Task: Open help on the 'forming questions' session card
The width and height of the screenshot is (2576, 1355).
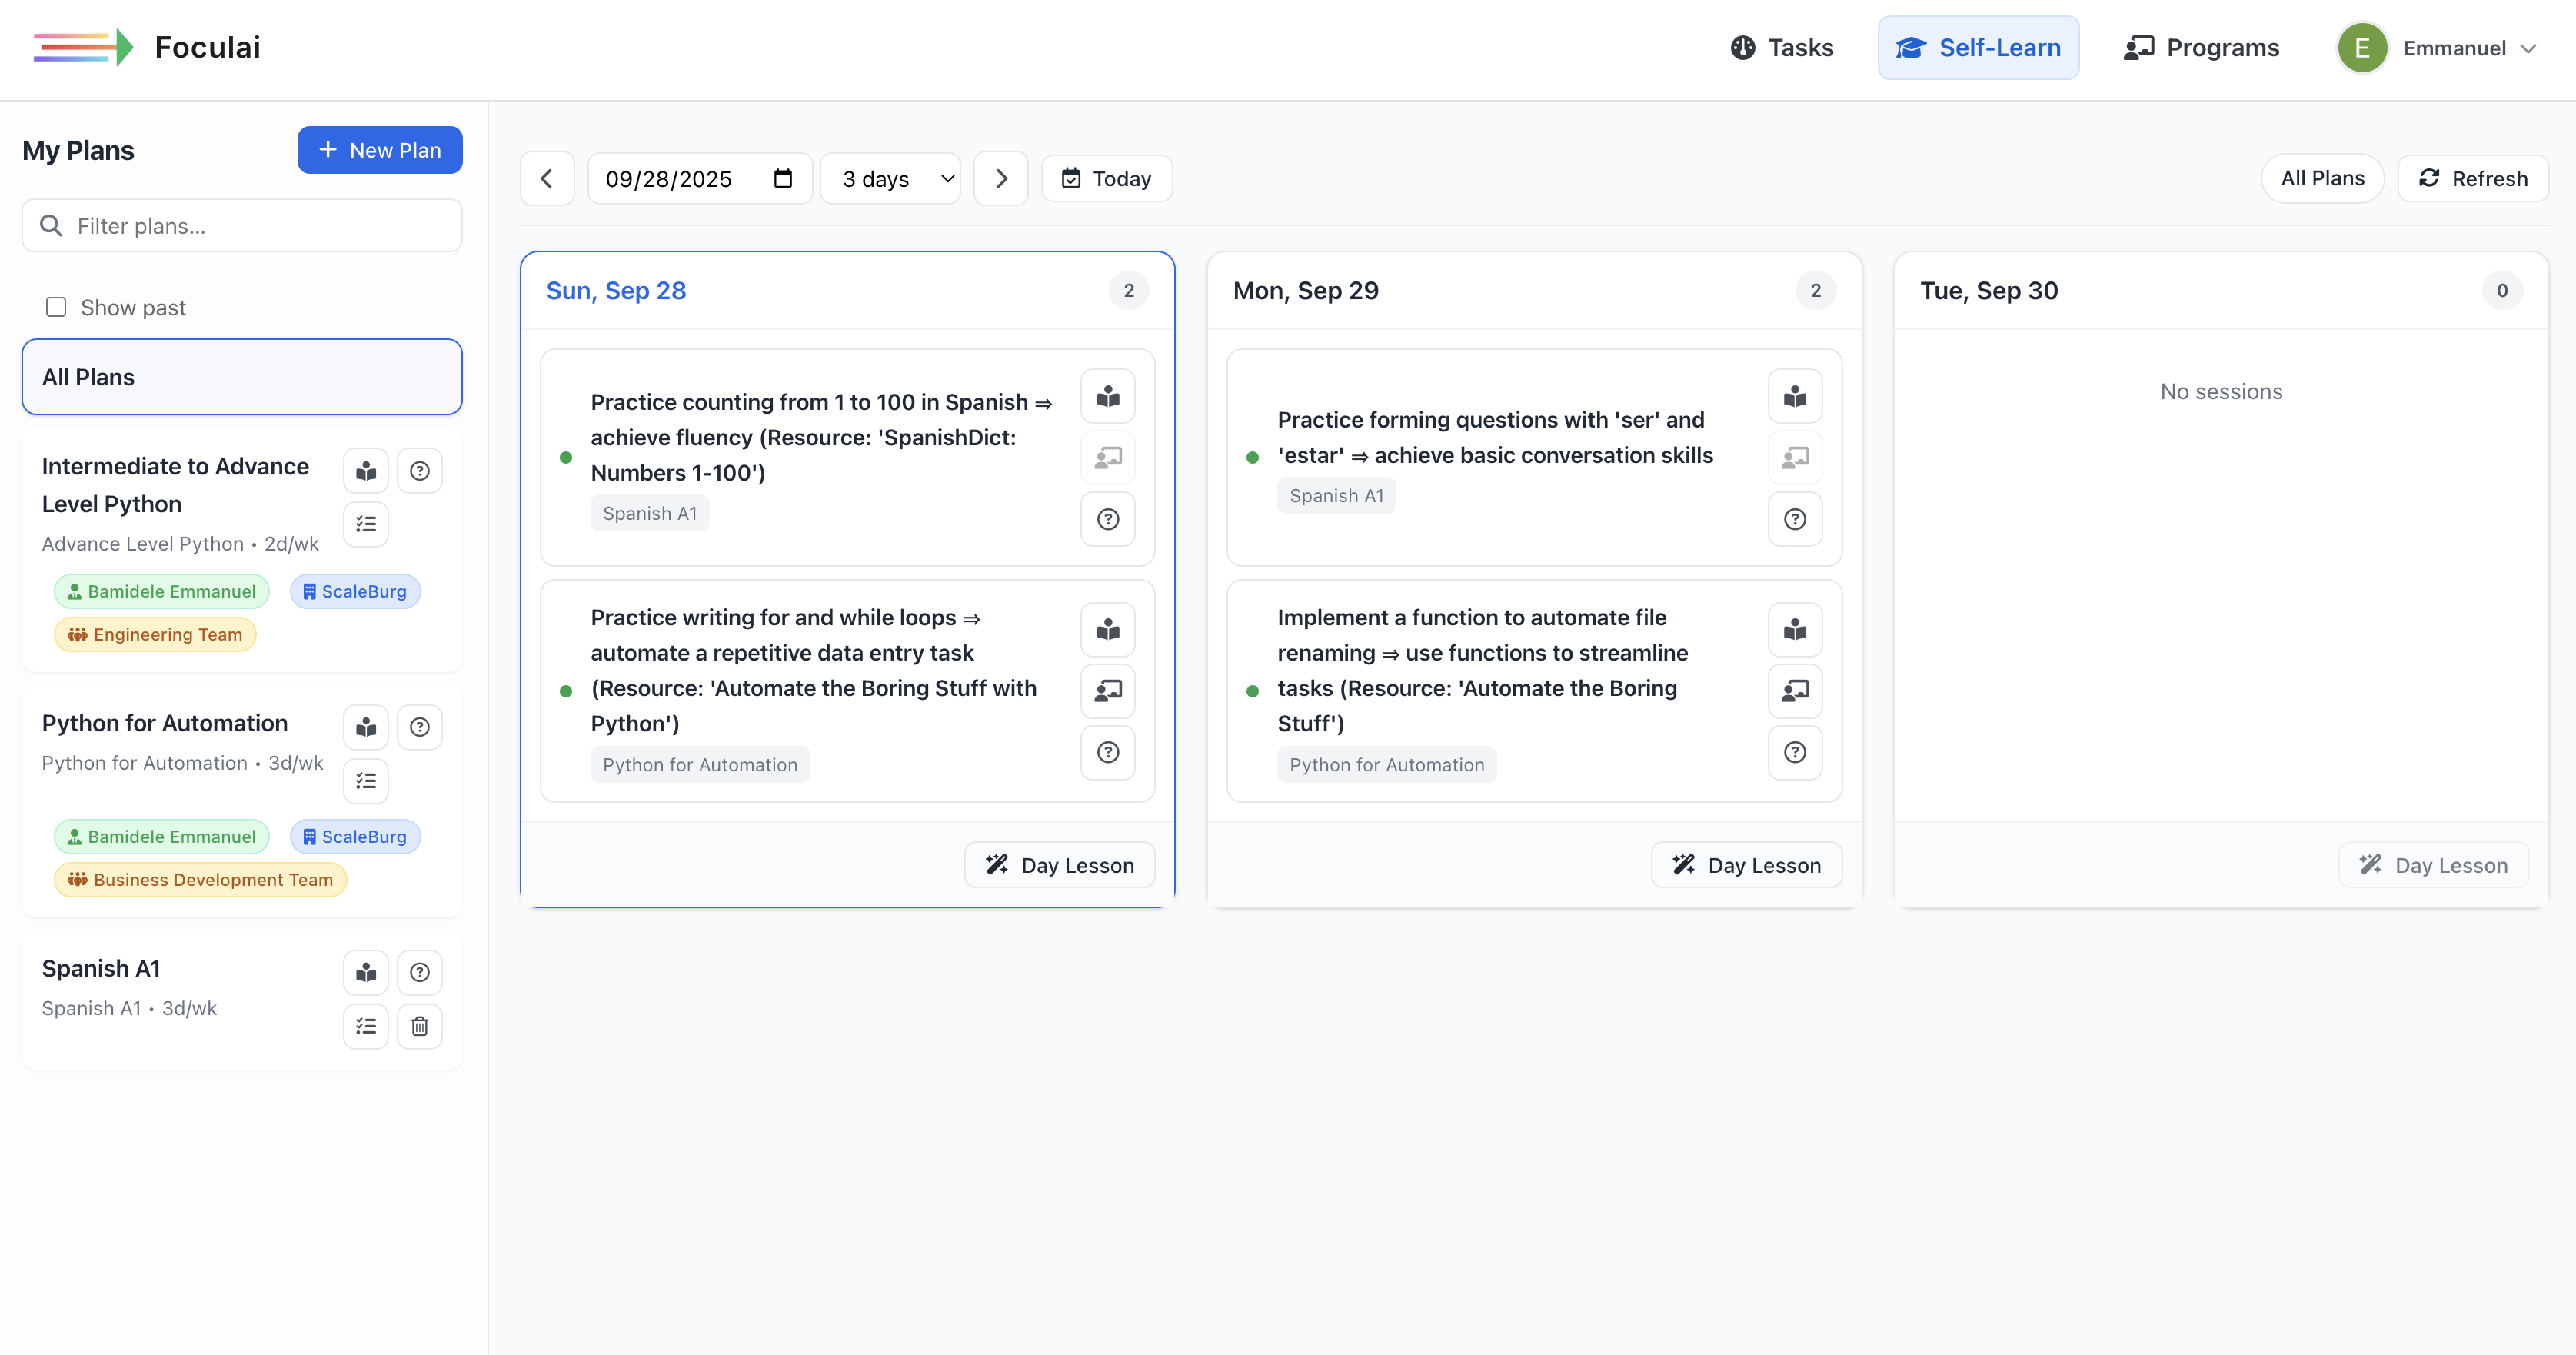Action: pos(1794,519)
